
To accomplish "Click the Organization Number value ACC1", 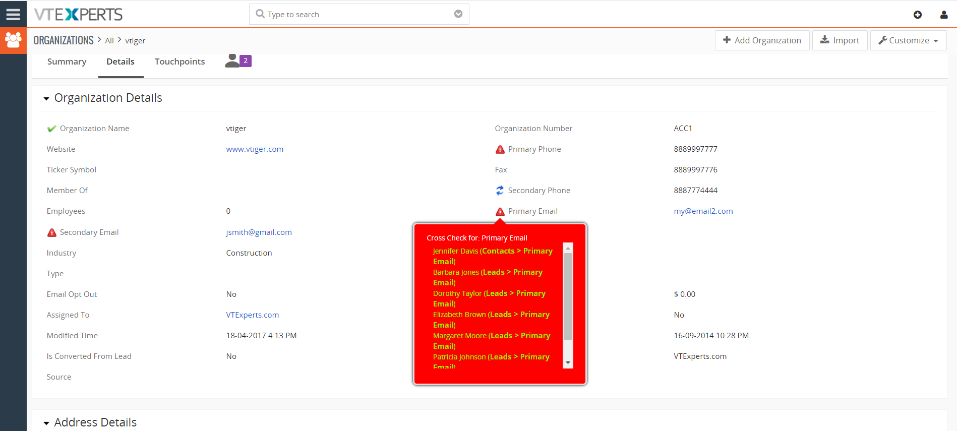I will 683,129.
